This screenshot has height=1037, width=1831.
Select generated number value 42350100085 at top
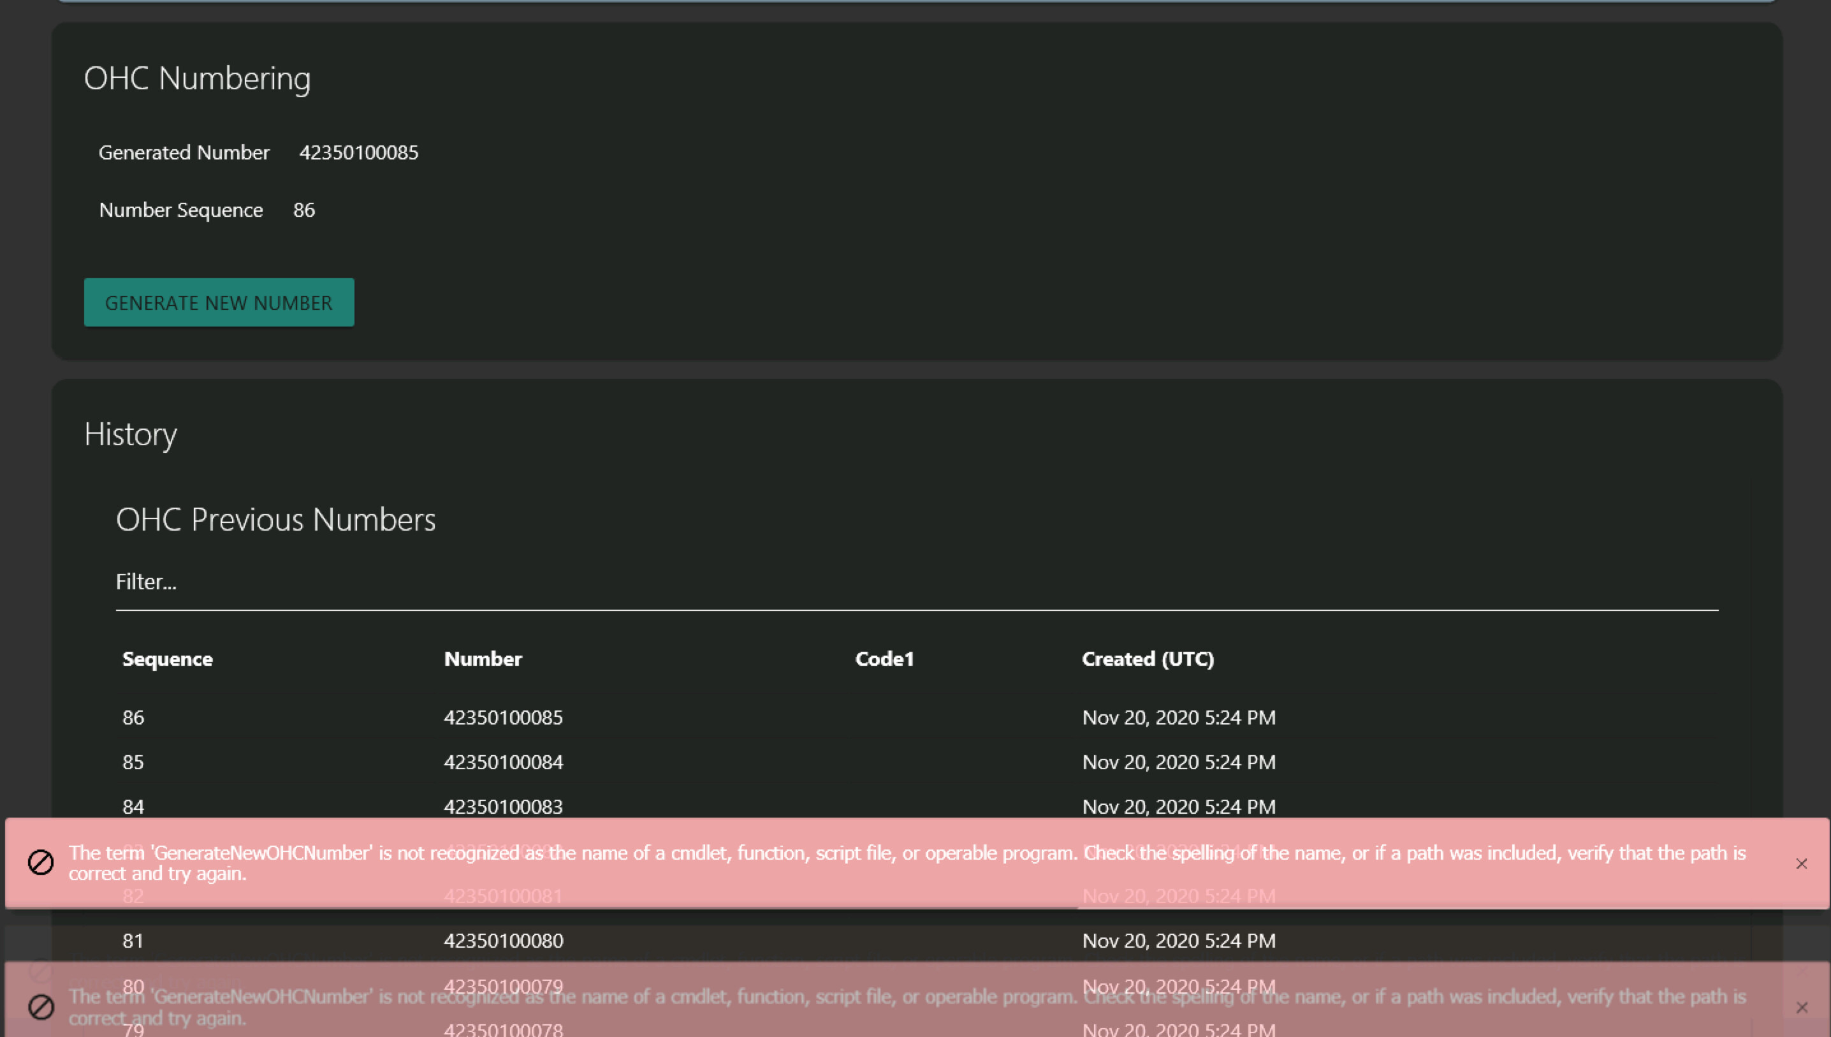coord(359,152)
